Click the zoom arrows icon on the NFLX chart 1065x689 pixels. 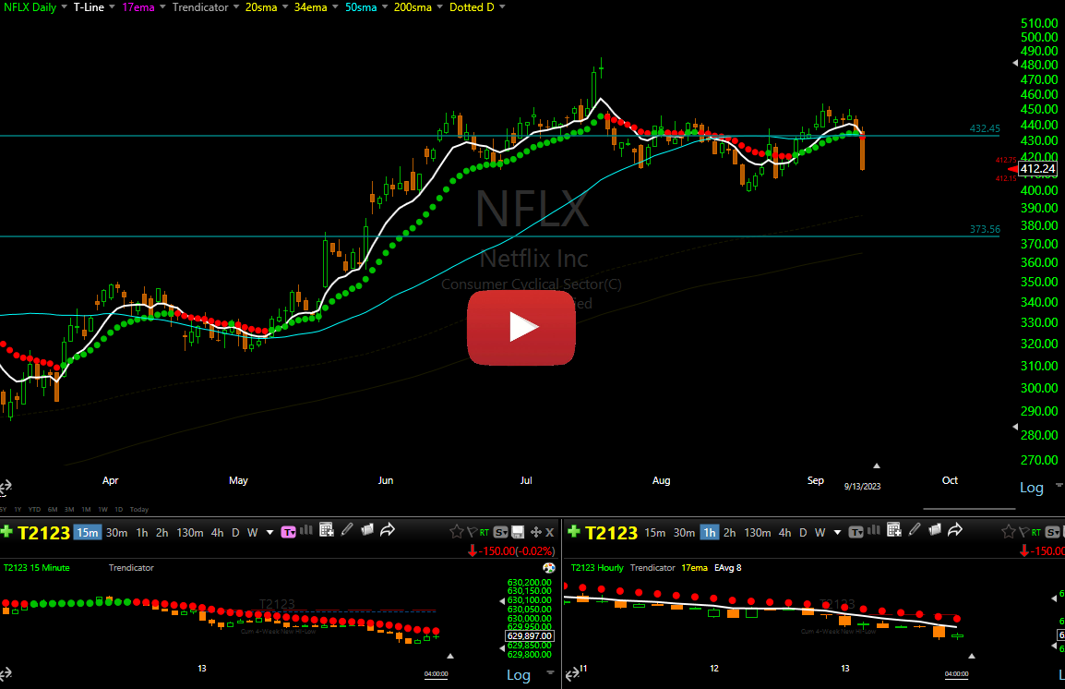tap(6, 487)
